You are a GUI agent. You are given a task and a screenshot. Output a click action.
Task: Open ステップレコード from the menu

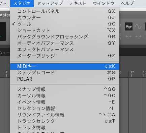64,73
